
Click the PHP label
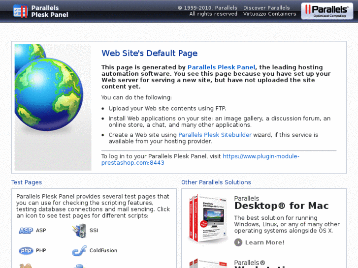[41, 250]
